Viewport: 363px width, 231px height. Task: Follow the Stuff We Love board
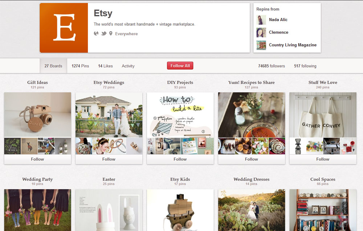[x=323, y=159]
